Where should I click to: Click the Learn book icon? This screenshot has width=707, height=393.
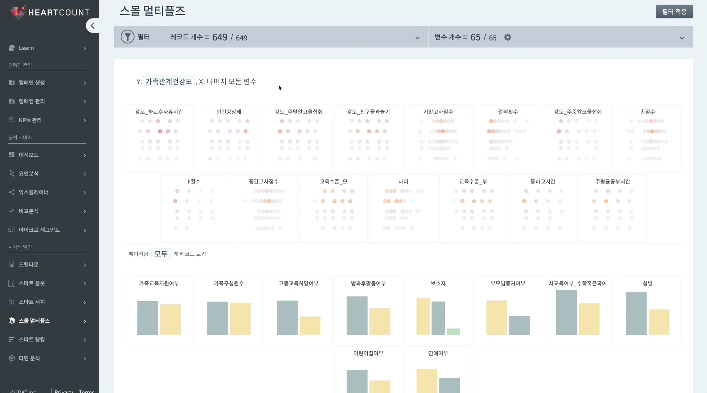tap(12, 48)
